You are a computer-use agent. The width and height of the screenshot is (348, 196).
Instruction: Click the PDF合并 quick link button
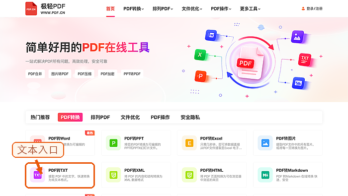coord(35,74)
